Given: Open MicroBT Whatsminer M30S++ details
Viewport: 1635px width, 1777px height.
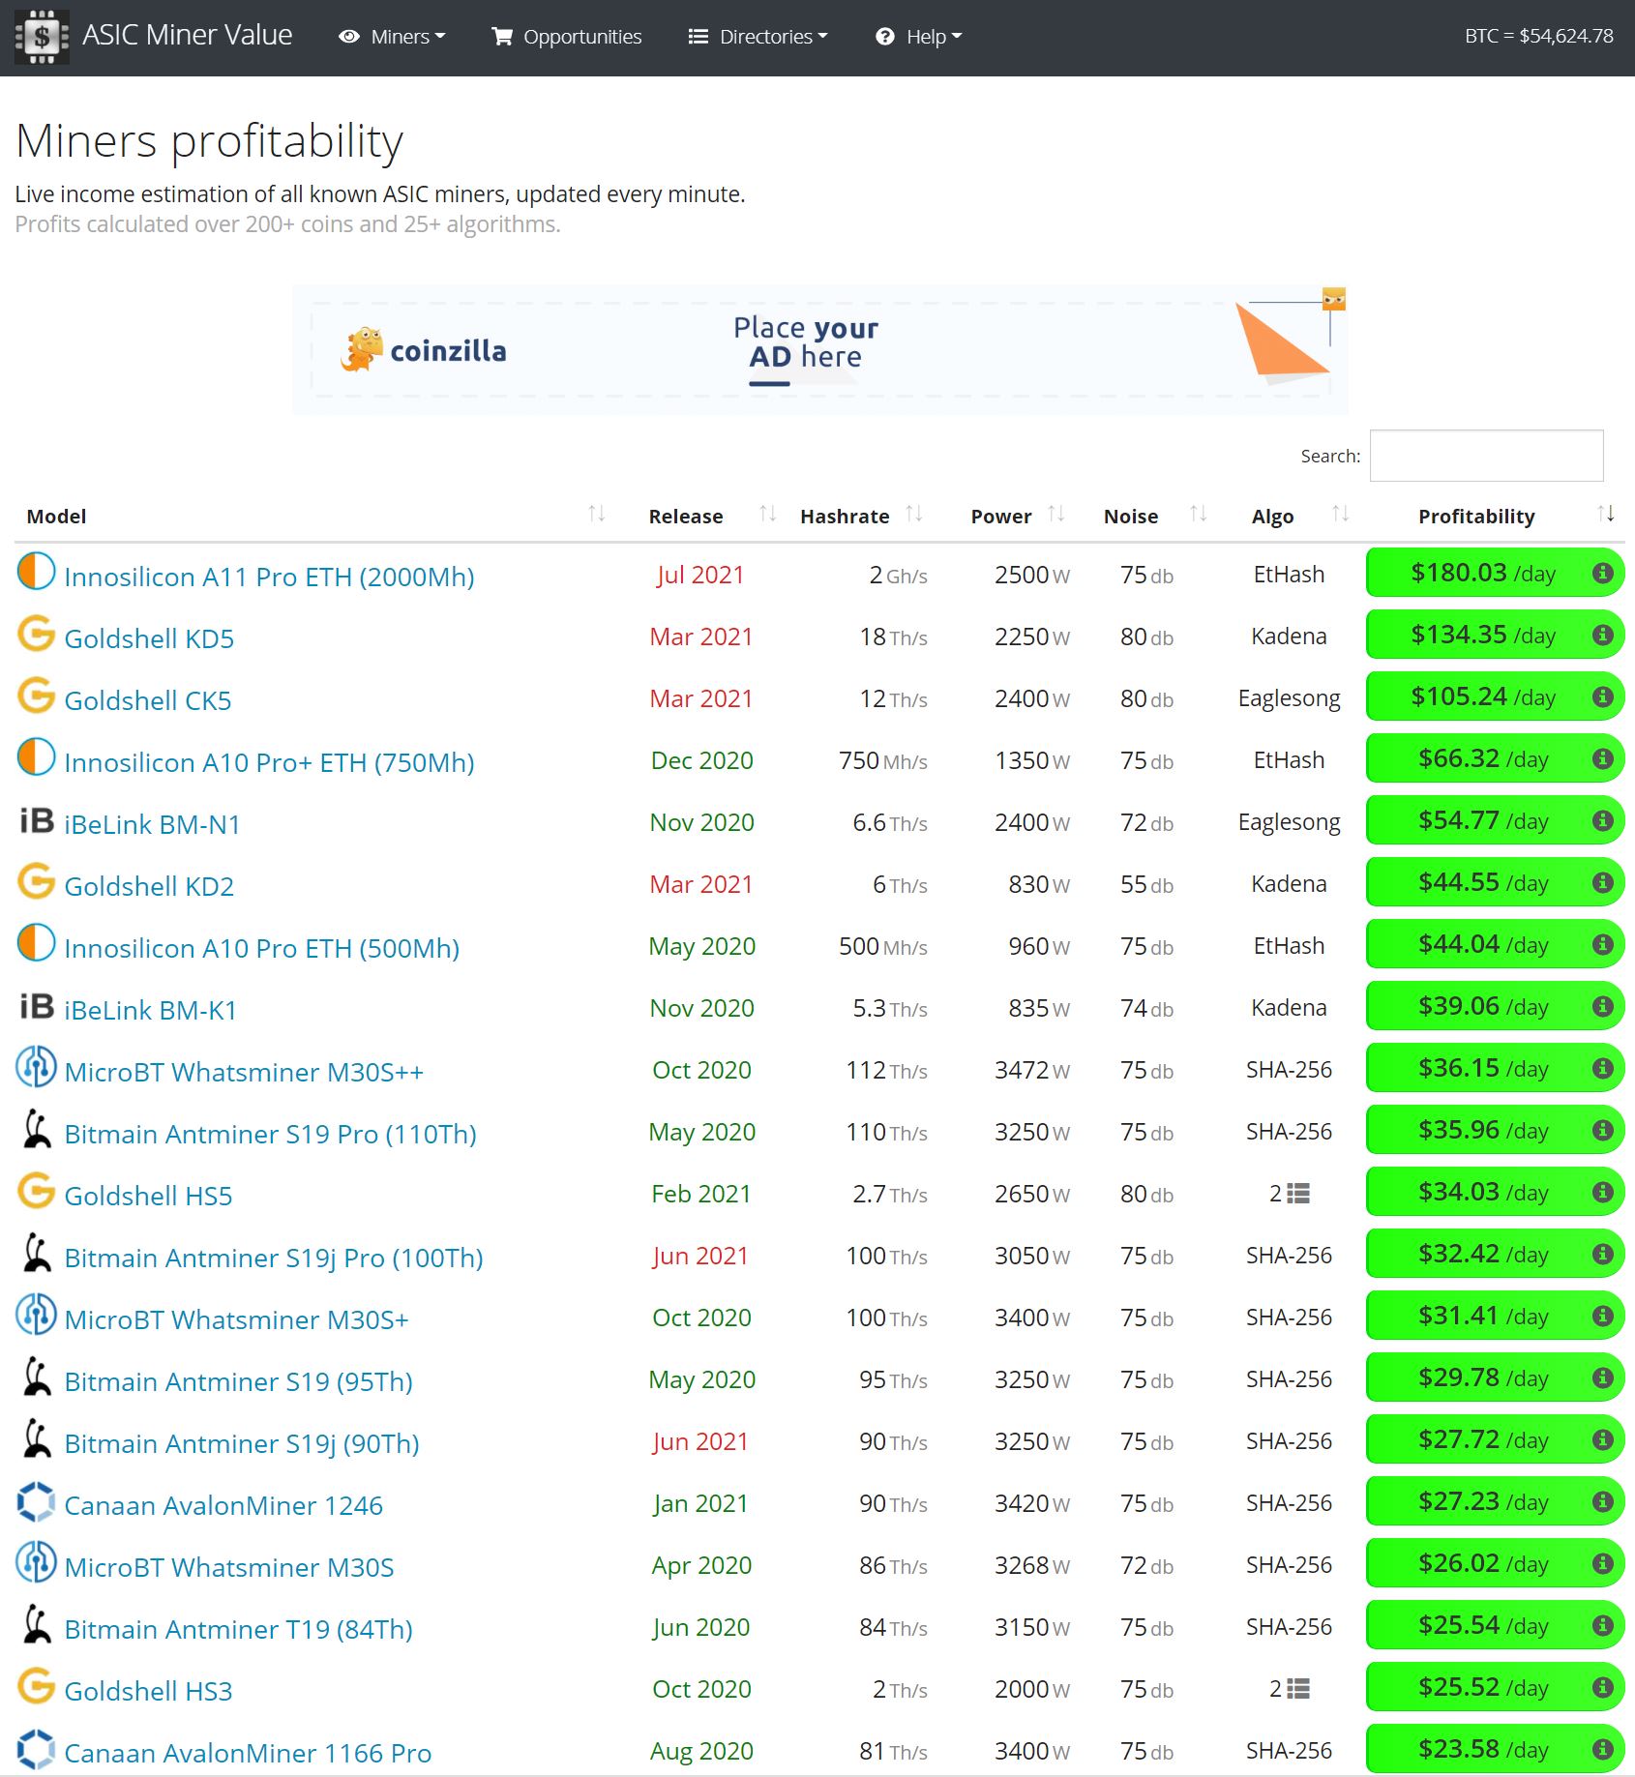Looking at the screenshot, I should point(244,1072).
